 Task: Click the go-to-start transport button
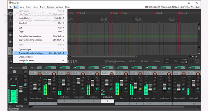[x=11, y=61]
